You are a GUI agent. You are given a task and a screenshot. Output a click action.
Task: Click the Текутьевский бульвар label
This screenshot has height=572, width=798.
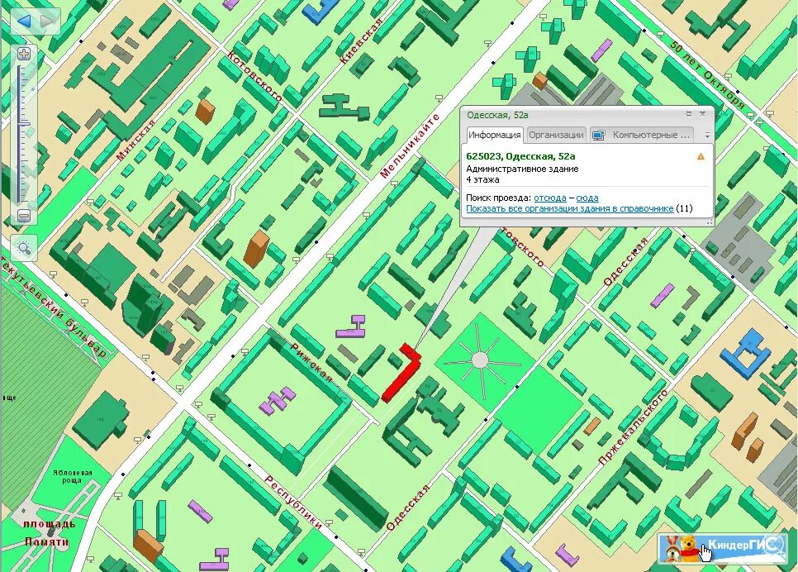(53, 307)
